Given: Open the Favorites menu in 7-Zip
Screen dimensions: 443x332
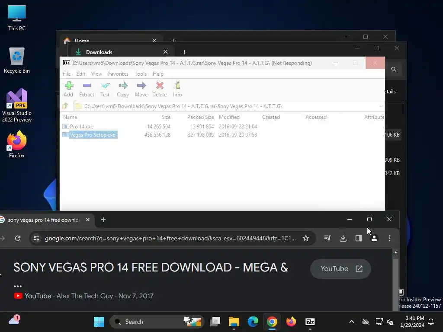Looking at the screenshot, I should [118, 73].
